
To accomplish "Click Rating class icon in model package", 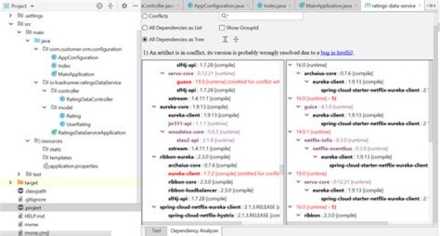I will coord(62,116).
